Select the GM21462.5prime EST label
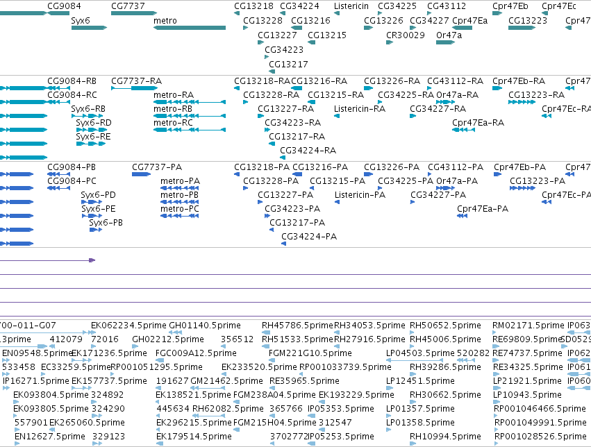This screenshot has width=591, height=447. tap(226, 381)
